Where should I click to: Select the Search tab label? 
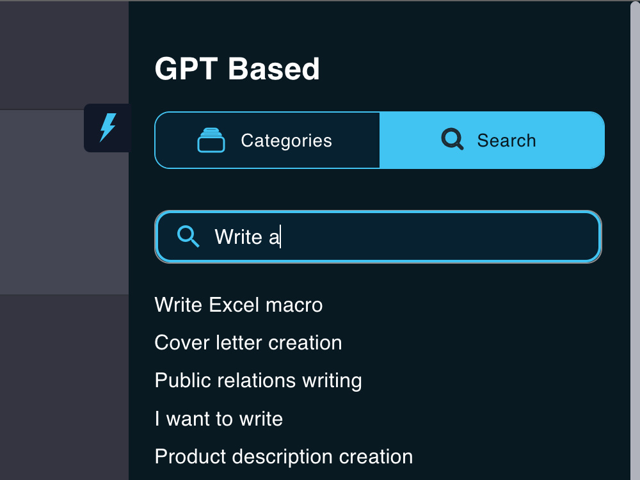point(506,140)
